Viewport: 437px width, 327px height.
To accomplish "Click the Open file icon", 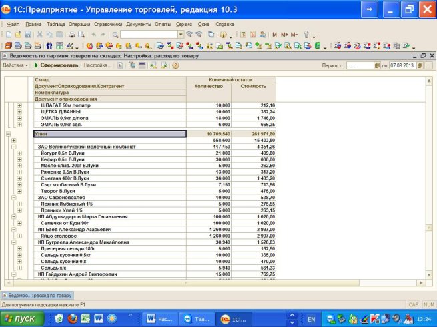I will (x=19, y=35).
